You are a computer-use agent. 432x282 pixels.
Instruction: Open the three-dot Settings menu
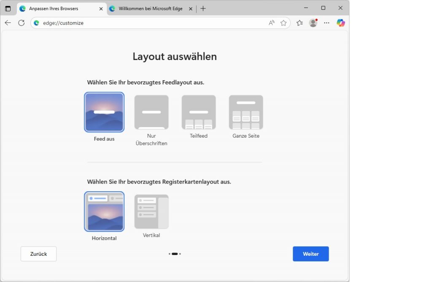point(327,23)
